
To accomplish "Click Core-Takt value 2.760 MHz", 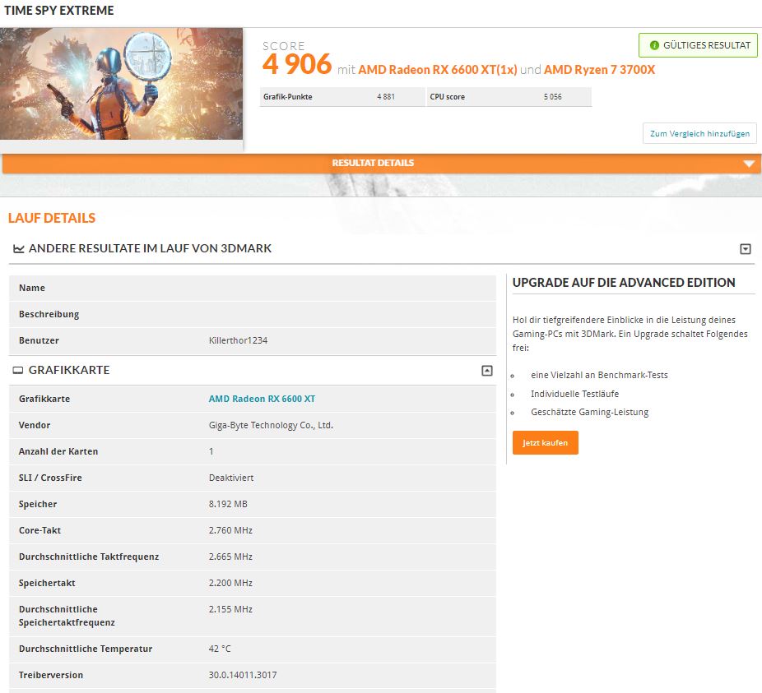I will (230, 530).
